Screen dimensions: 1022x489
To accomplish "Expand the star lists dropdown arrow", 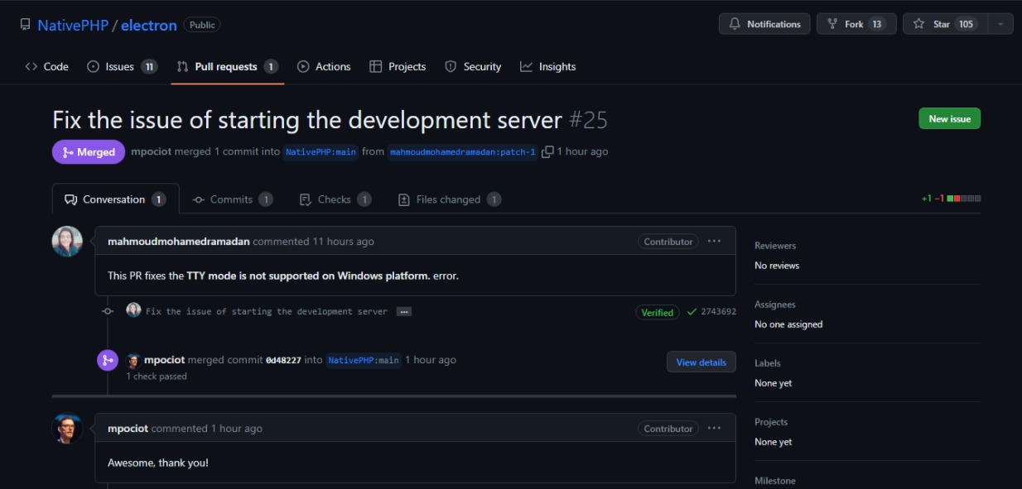I will pyautogui.click(x=1000, y=24).
